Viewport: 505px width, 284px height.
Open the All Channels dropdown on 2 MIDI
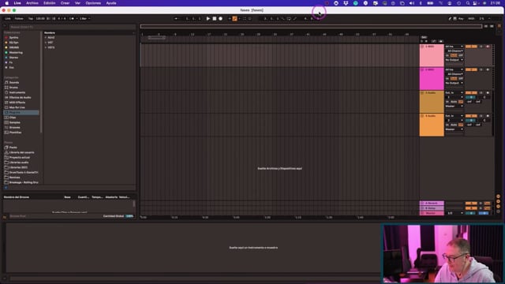click(454, 74)
